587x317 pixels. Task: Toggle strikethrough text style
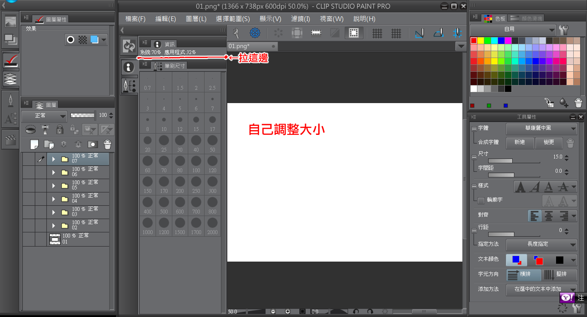(563, 187)
